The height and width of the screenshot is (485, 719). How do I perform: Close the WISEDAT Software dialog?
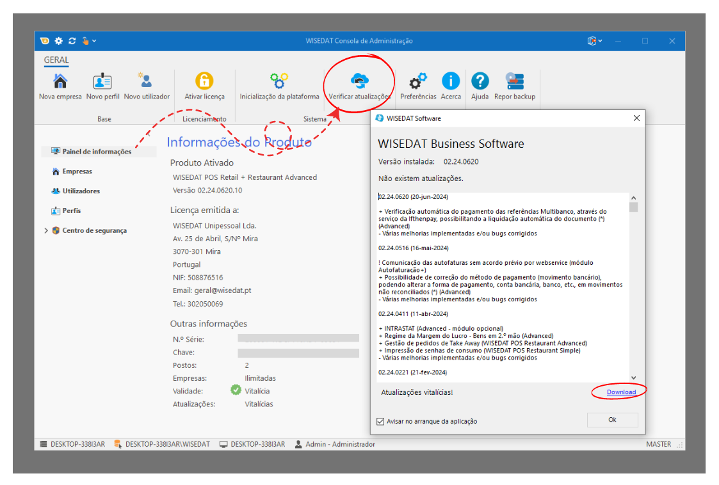pyautogui.click(x=636, y=118)
